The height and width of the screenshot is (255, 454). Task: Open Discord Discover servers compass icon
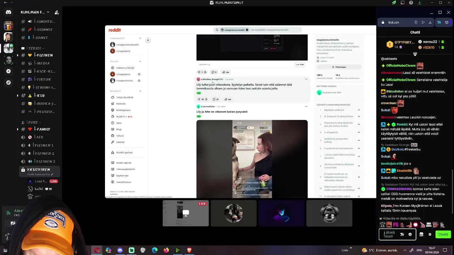(x=9, y=83)
